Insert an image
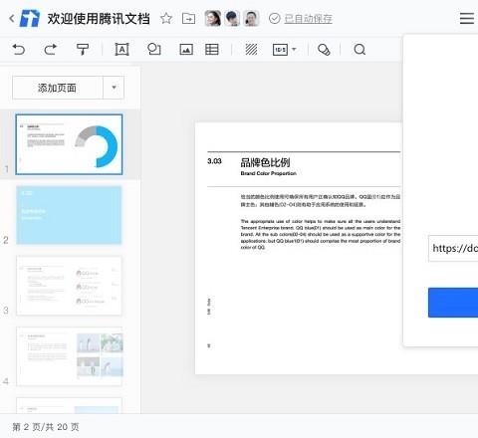Viewport: 478px width, 438px height. click(186, 50)
